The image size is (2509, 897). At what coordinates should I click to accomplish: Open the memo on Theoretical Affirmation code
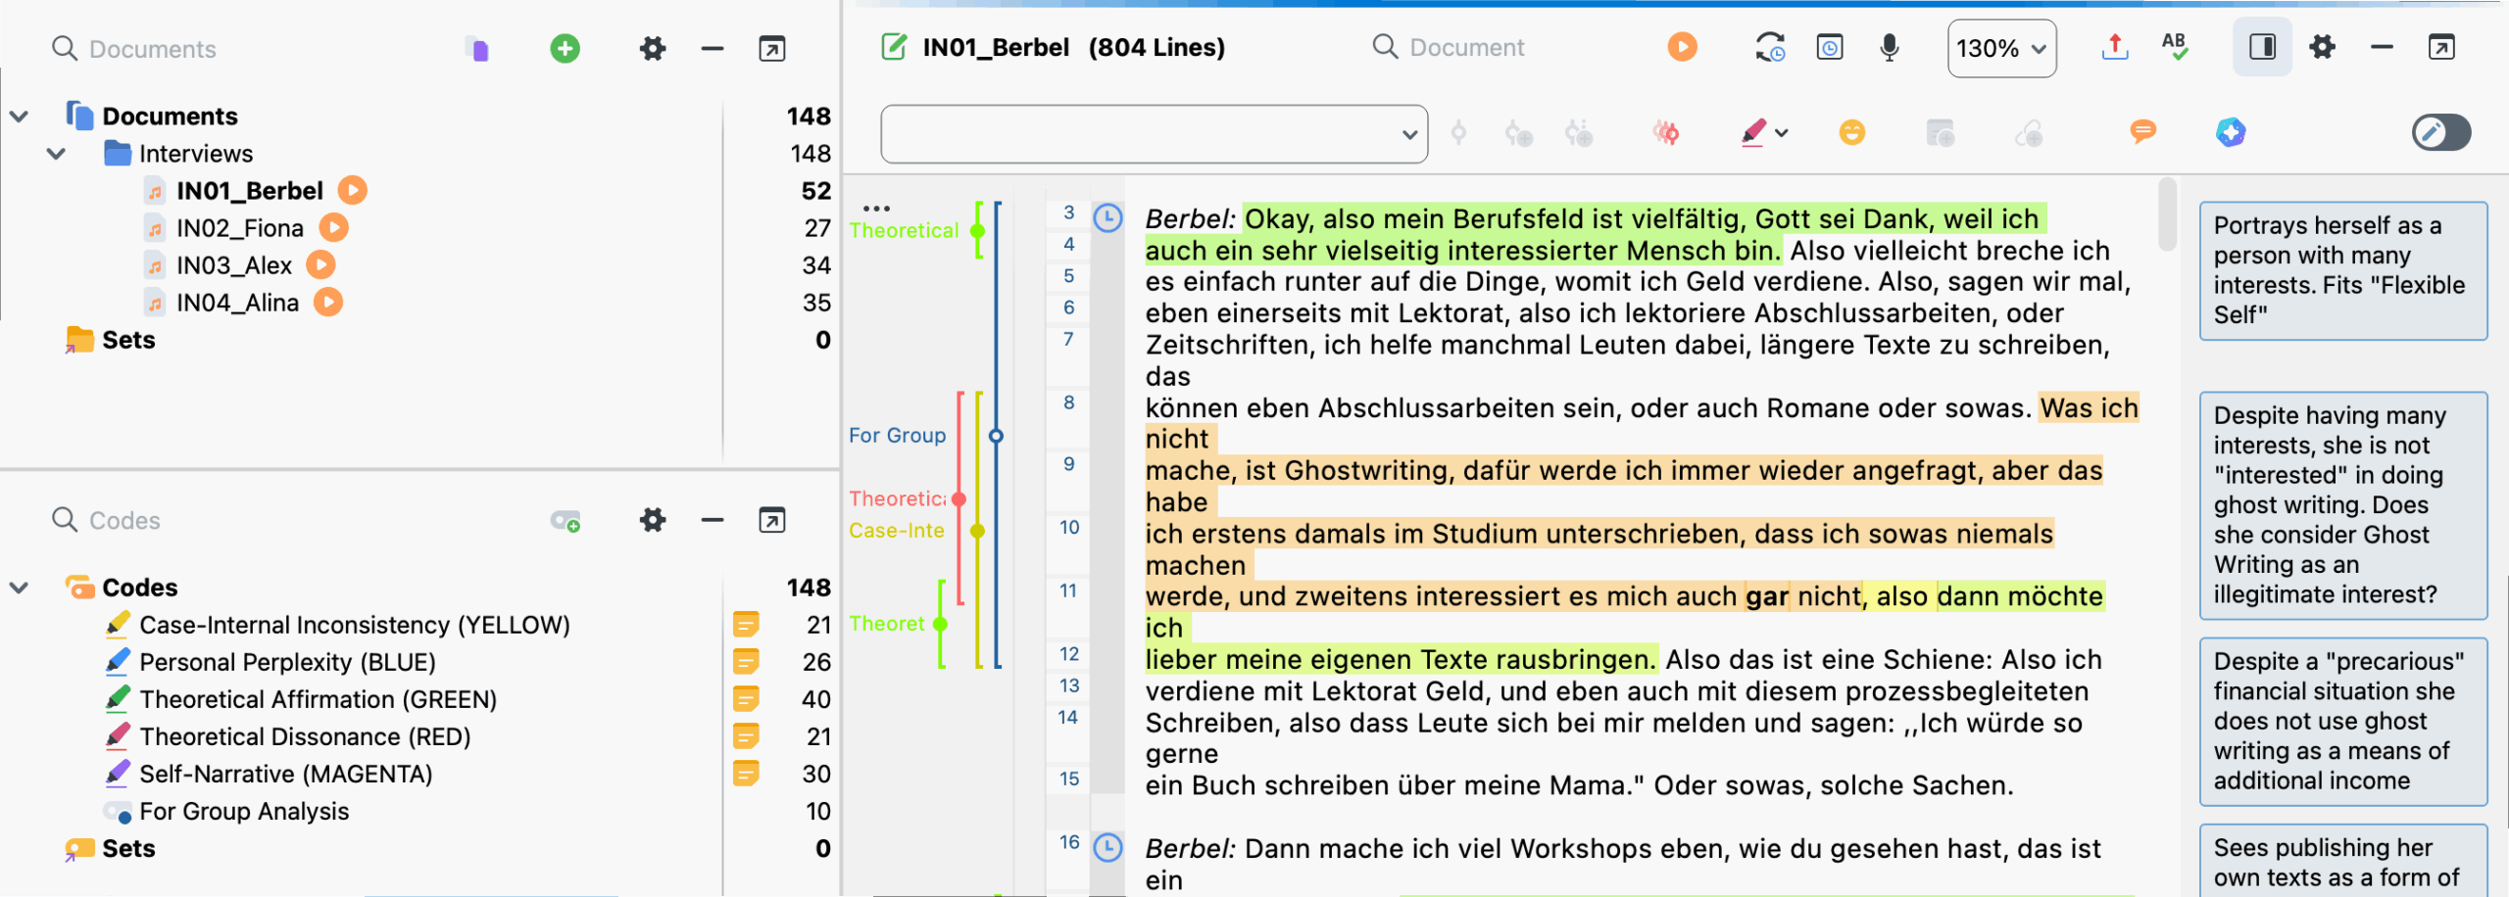point(747,698)
